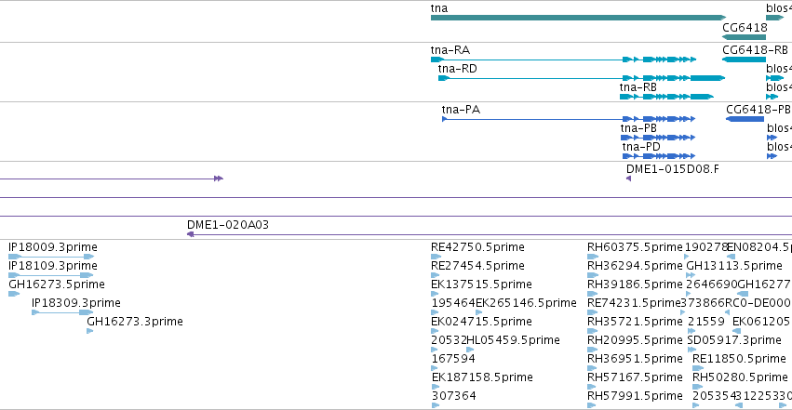Image resolution: width=792 pixels, height=410 pixels.
Task: Click the DME1-020A03 arrowhead
Action: pos(191,234)
